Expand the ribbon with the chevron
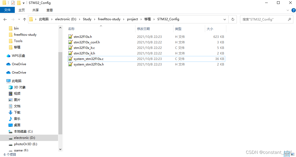296x157 pixels. point(288,10)
